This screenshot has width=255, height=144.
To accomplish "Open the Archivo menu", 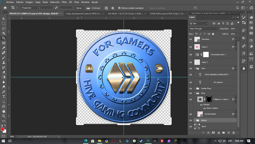I will point(10,2).
